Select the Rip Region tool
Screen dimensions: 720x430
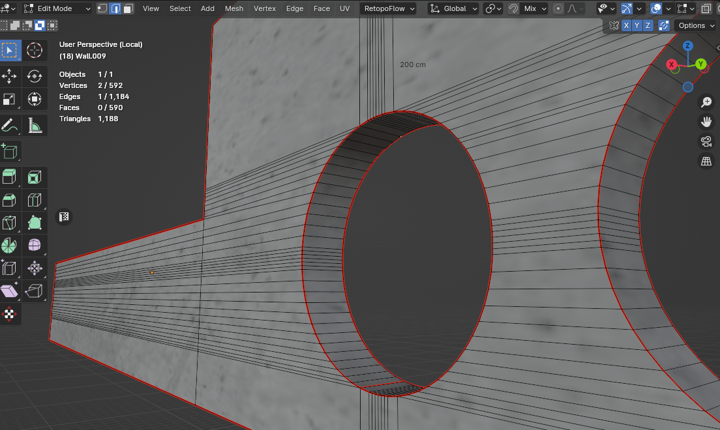pos(35,291)
